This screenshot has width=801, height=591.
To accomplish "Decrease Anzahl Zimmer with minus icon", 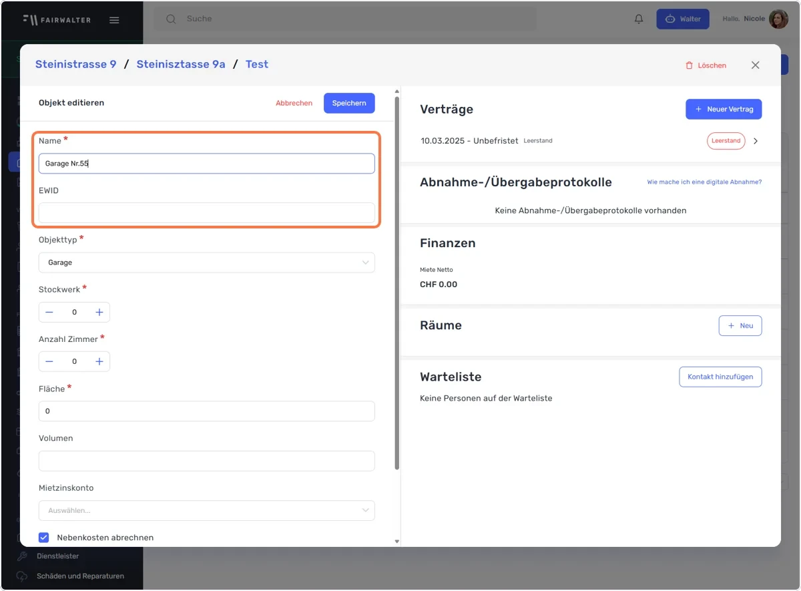I will coord(49,361).
